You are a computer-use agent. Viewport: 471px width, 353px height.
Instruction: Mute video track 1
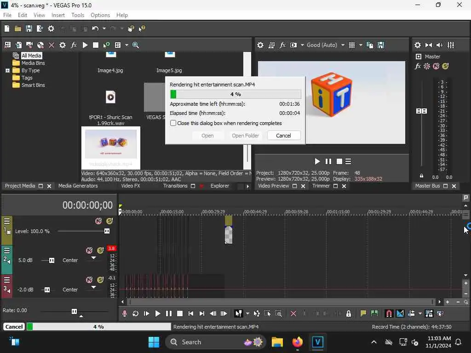98,221
